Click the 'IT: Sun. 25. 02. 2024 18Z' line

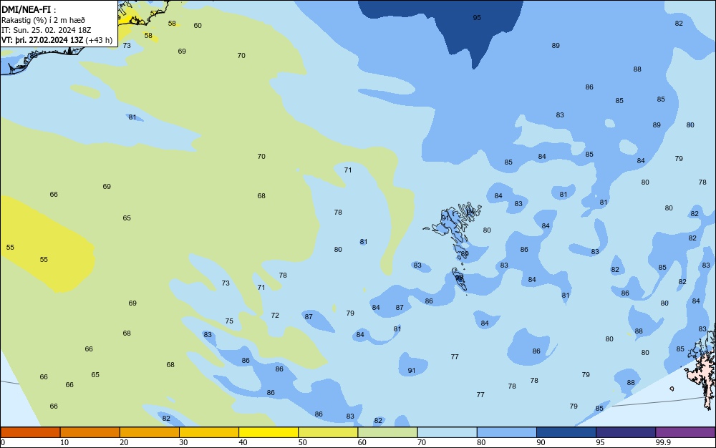point(46,30)
